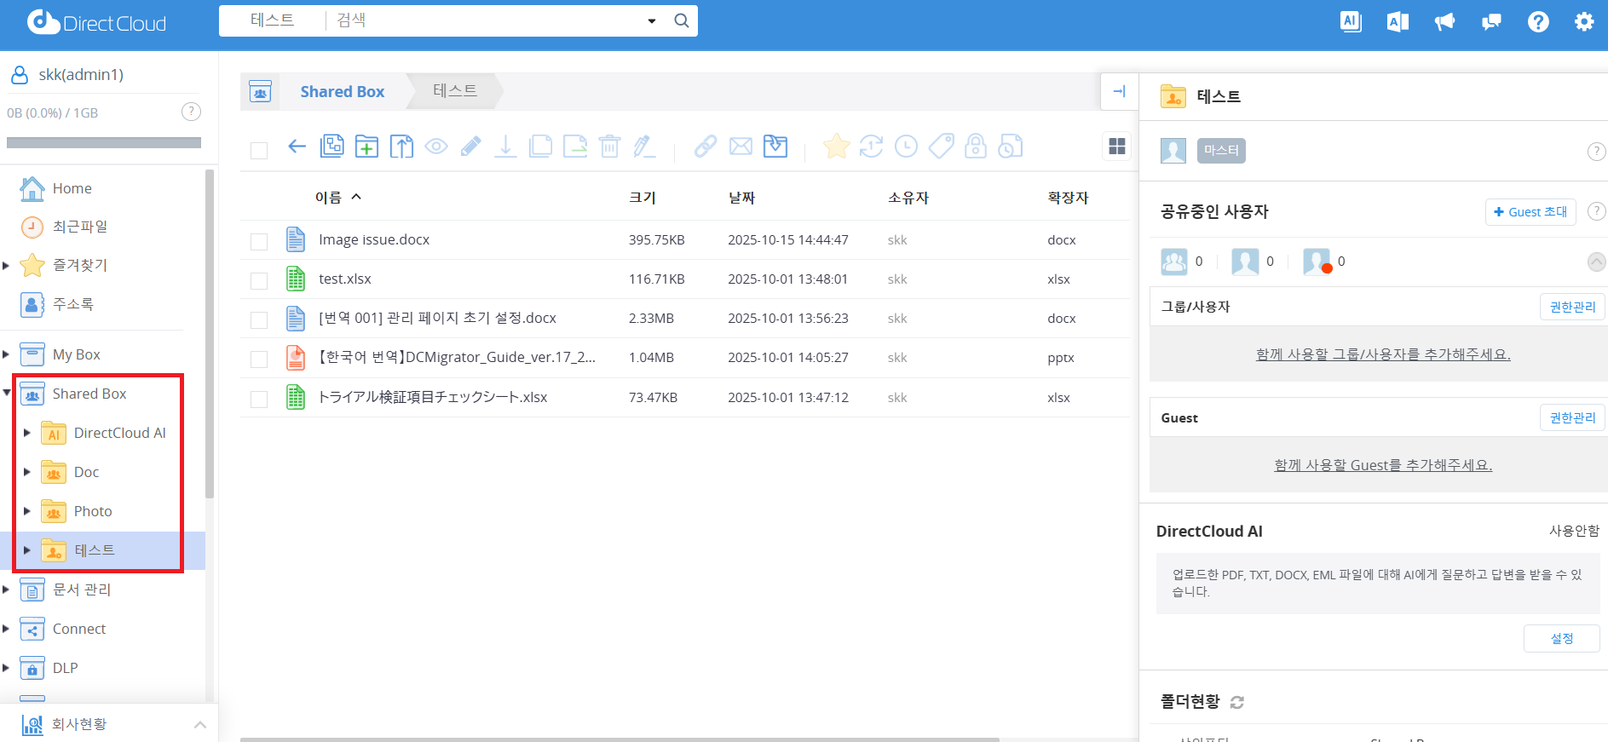Open Home in the sidebar
Screen dimensions: 1608x742
(72, 188)
